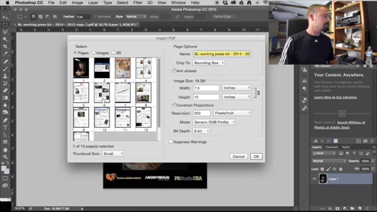Select the Hand tool

click(x=5, y=150)
